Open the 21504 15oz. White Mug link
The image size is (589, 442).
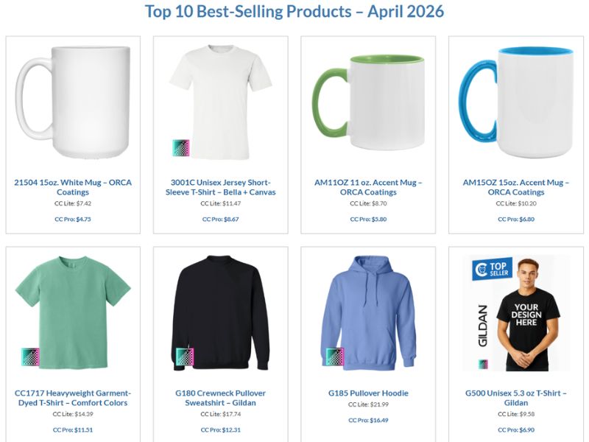point(73,187)
